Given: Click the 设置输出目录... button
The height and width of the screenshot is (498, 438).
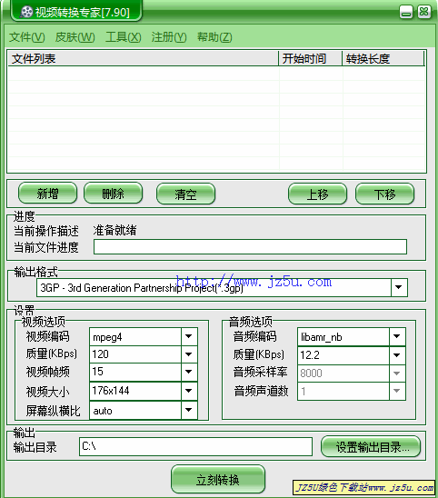Looking at the screenshot, I should [x=371, y=447].
